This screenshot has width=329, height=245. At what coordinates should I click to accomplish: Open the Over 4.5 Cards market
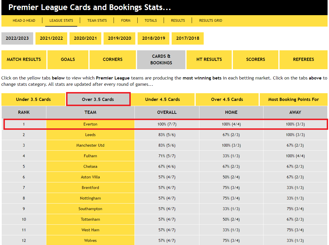coord(227,99)
